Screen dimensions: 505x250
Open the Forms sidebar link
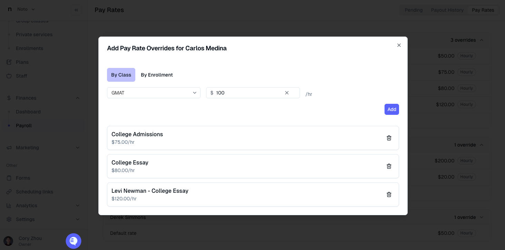pos(23,178)
